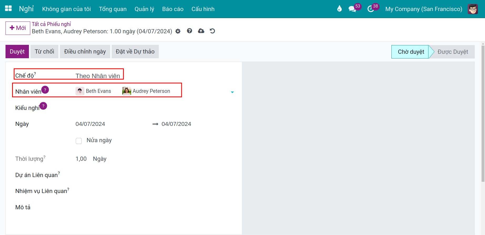Save the record with the cloud upload icon
Image resolution: width=485 pixels, height=235 pixels.
pyautogui.click(x=201, y=31)
